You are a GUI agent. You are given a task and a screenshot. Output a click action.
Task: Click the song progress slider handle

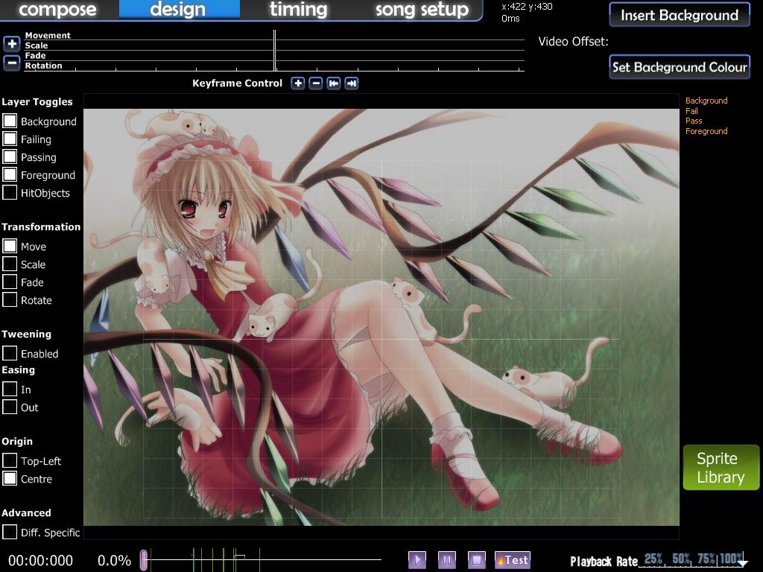(x=144, y=560)
